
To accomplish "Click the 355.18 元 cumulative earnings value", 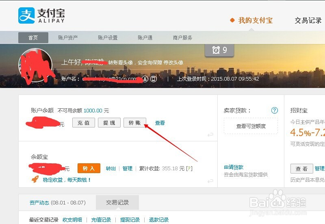I will point(173,168).
